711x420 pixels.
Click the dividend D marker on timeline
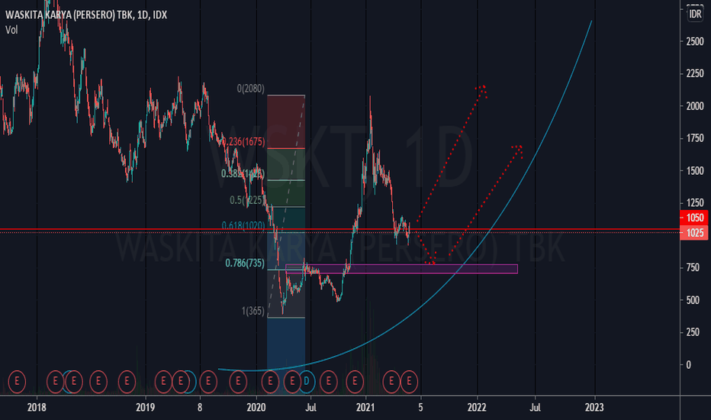(x=306, y=381)
